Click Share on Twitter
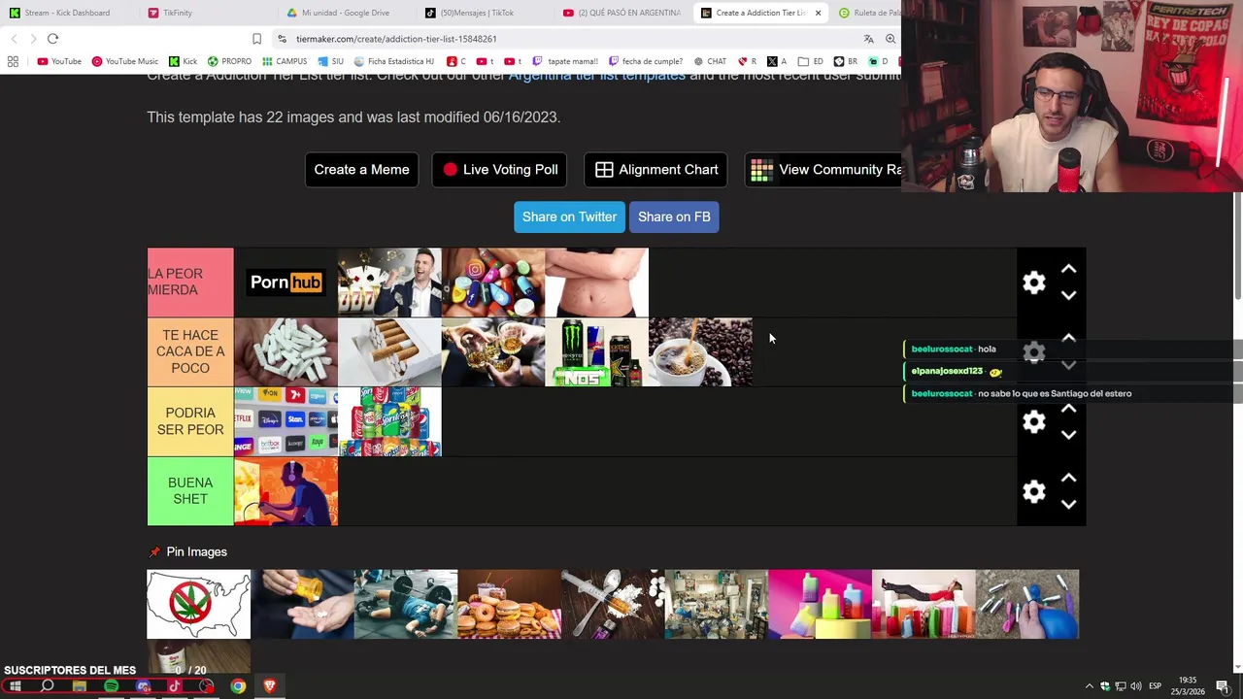 click(569, 216)
